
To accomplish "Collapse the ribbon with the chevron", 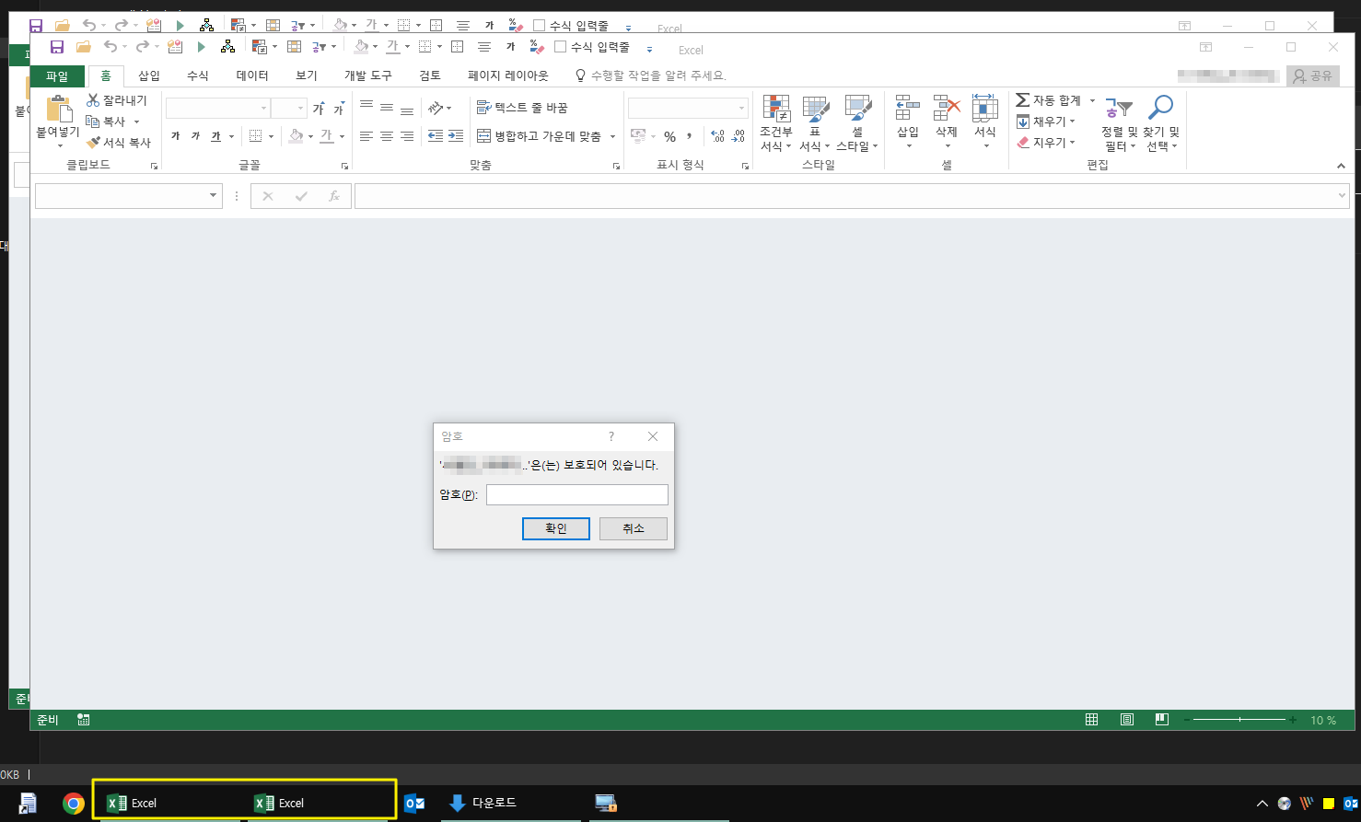I will pyautogui.click(x=1341, y=166).
